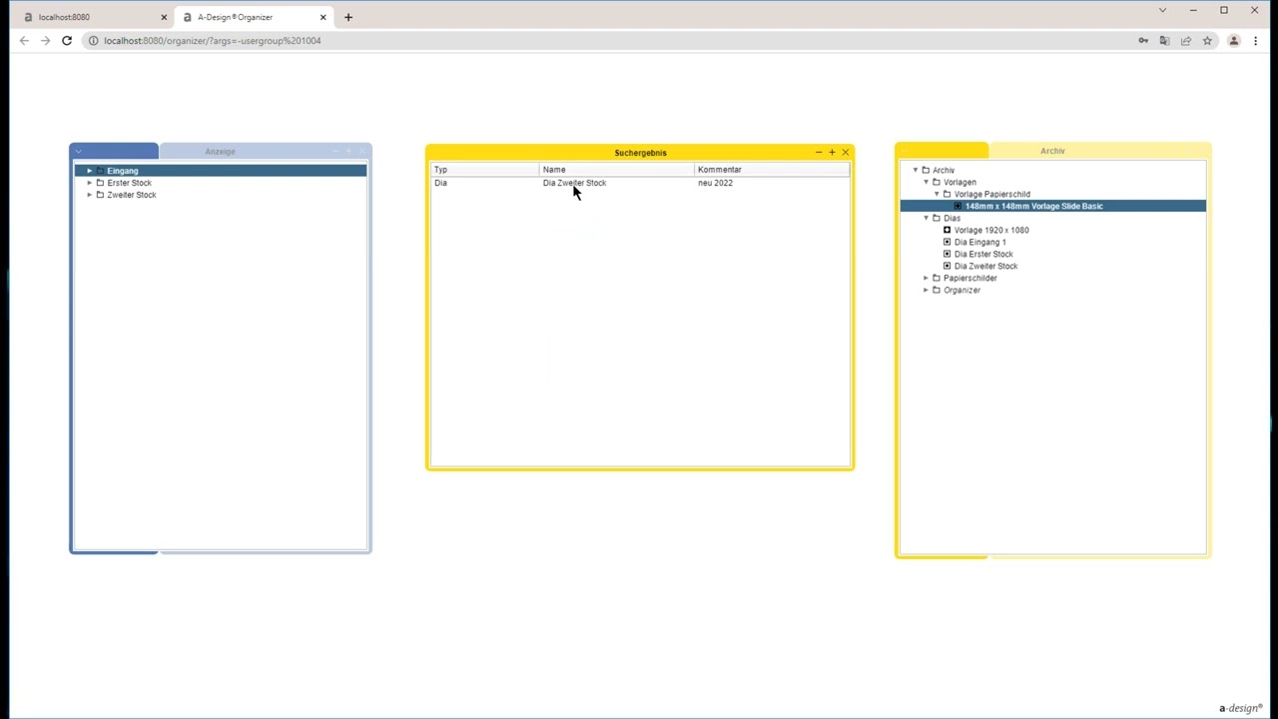Sort results by Name column header
This screenshot has height=719, width=1278.
[x=616, y=170]
